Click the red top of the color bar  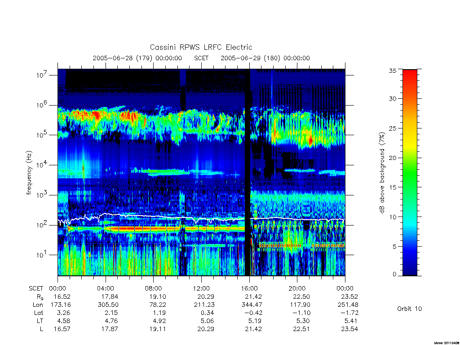coord(410,77)
